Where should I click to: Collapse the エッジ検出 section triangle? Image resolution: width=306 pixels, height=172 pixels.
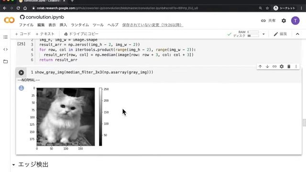click(13, 165)
